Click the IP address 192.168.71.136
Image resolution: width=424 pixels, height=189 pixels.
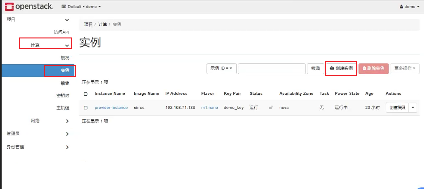coord(180,108)
